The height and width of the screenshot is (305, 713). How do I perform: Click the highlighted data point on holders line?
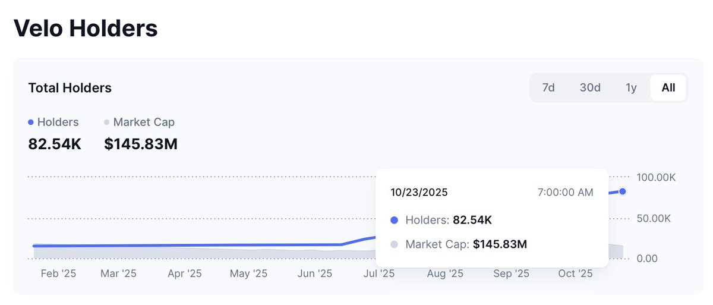pyautogui.click(x=623, y=191)
